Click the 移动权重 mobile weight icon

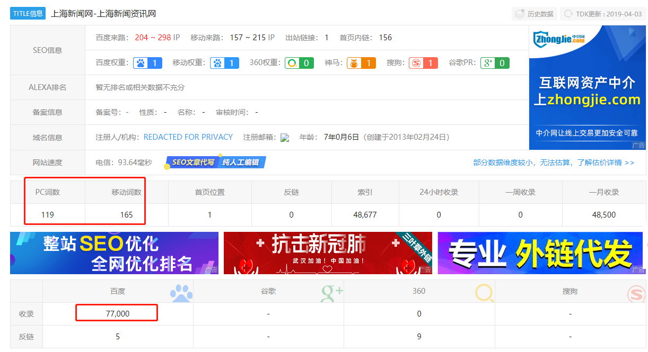[218, 63]
